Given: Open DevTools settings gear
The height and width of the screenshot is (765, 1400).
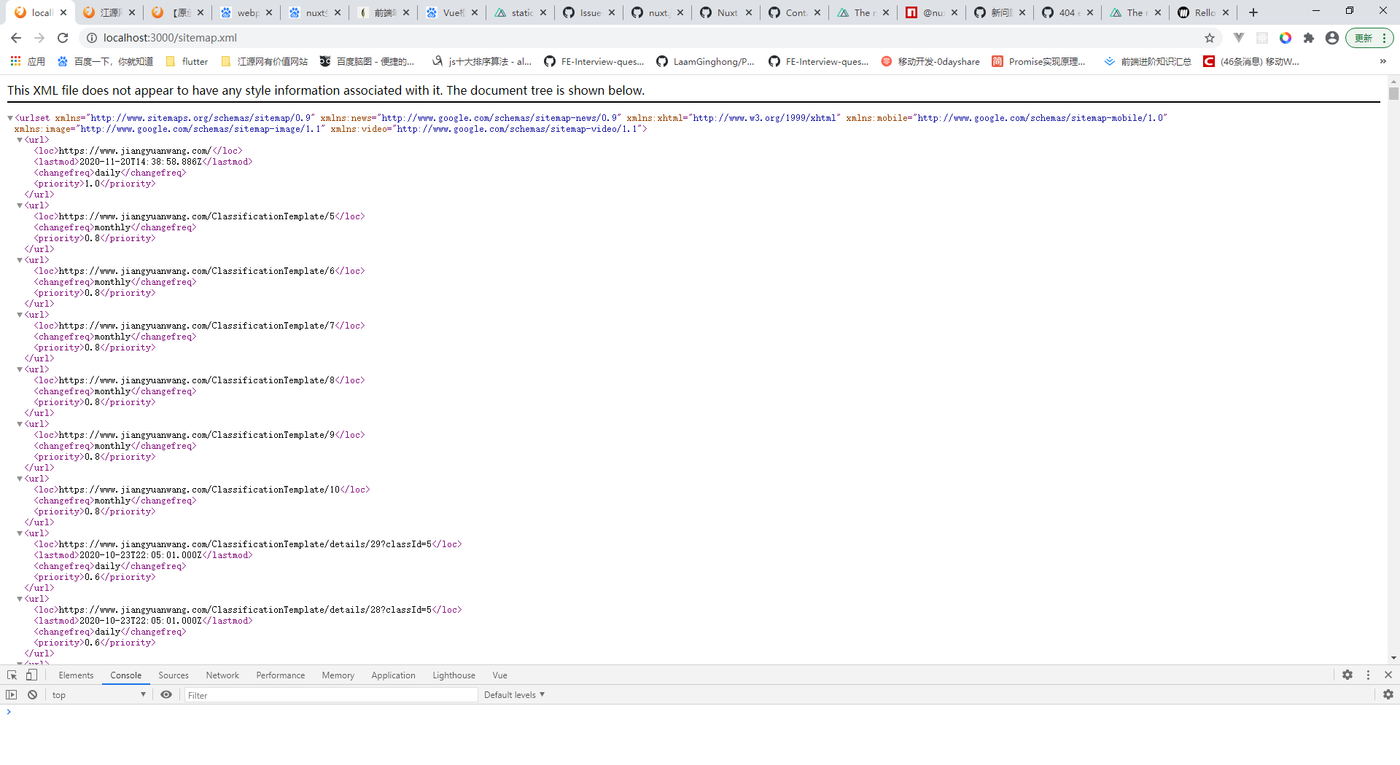Looking at the screenshot, I should [x=1347, y=675].
